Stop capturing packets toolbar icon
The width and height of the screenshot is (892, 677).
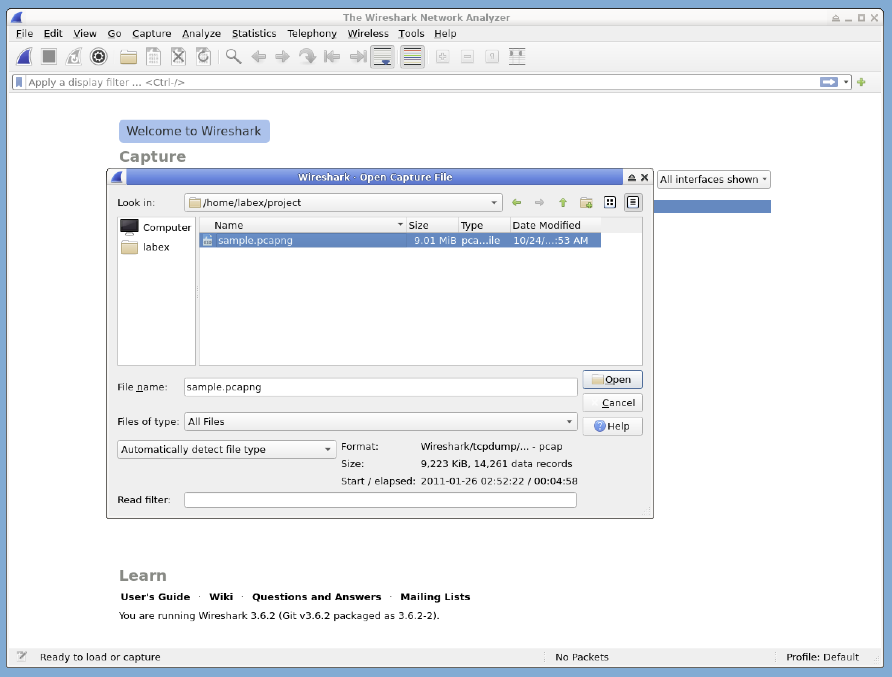point(49,56)
